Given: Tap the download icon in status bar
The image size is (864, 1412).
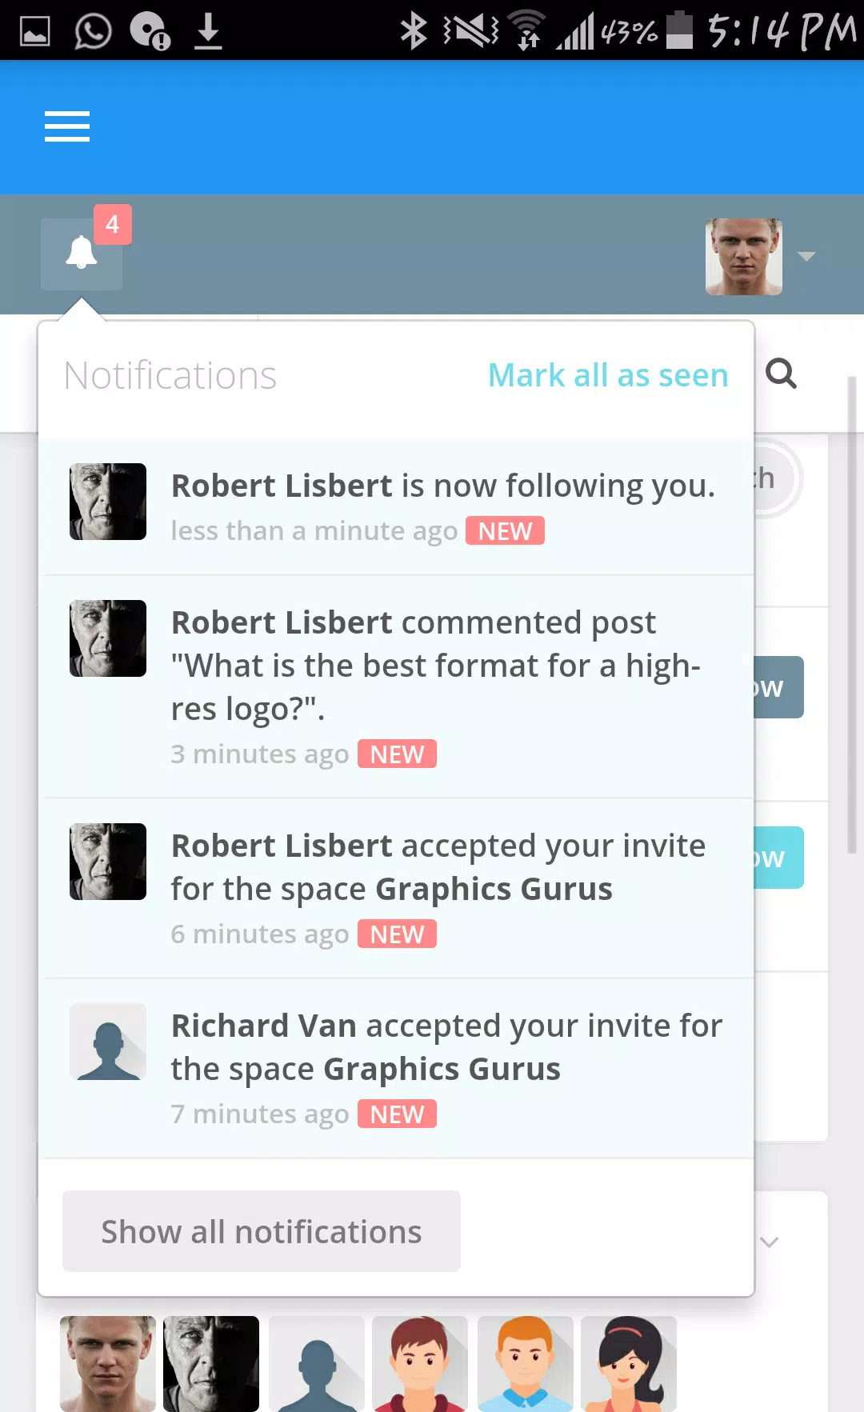Looking at the screenshot, I should (208, 32).
